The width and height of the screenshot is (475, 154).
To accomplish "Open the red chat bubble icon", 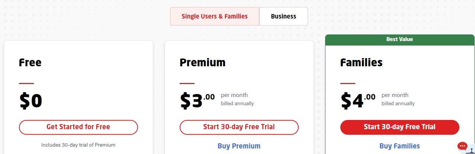I will [x=462, y=146].
